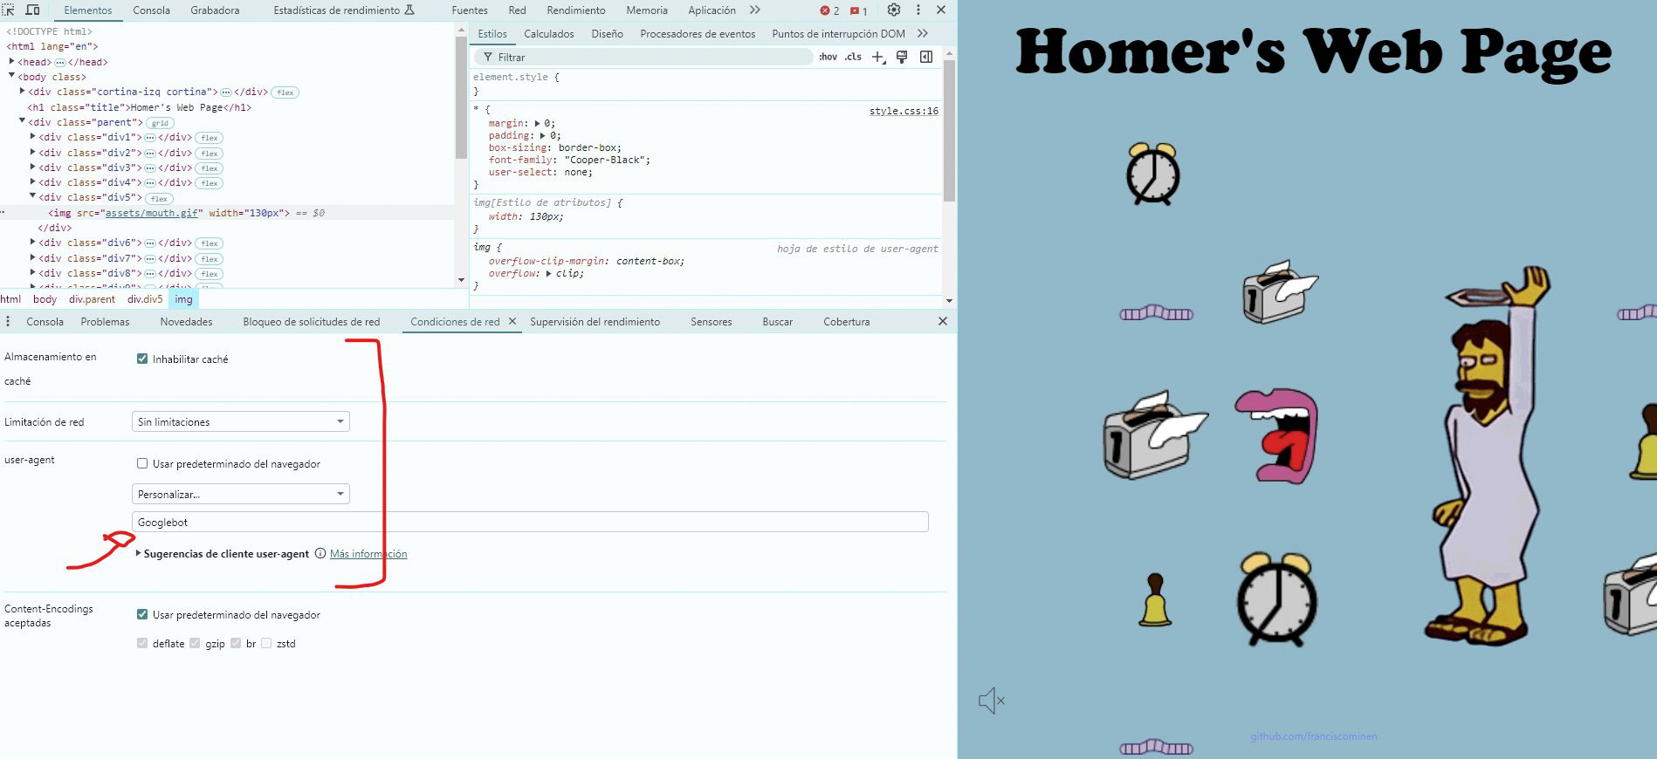Toggle the computed styles sidebar icon

(926, 57)
